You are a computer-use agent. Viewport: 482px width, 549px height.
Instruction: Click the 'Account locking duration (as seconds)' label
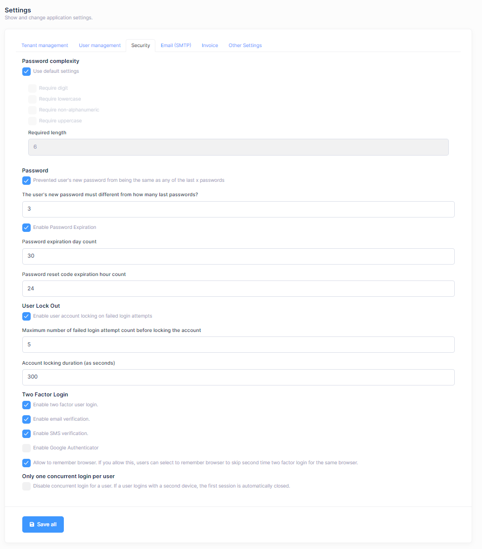click(x=69, y=363)
